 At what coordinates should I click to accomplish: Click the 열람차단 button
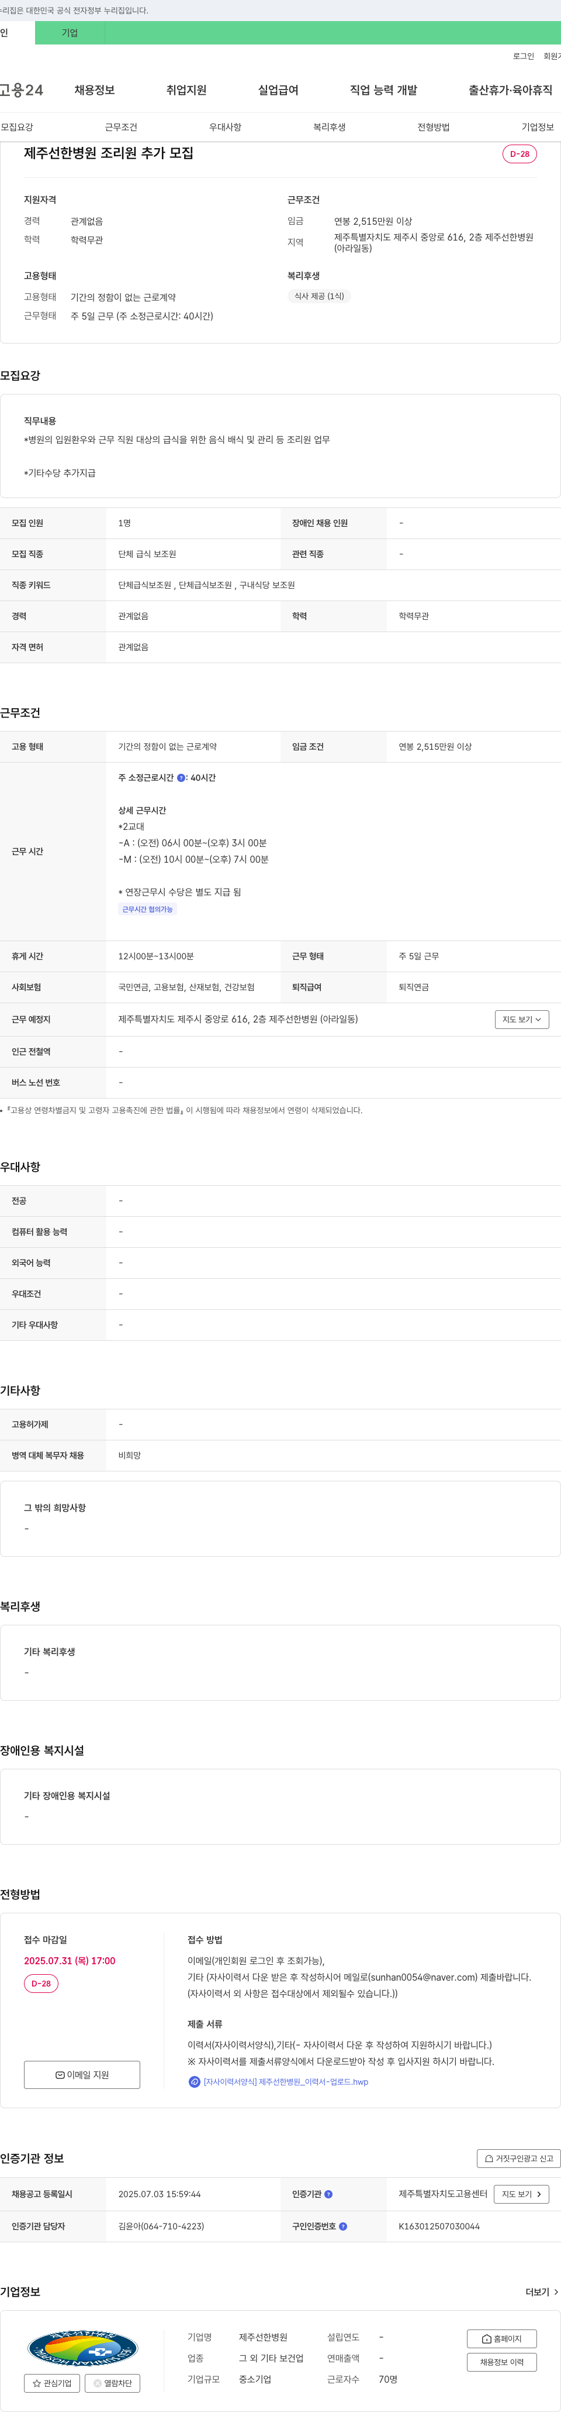click(112, 2383)
